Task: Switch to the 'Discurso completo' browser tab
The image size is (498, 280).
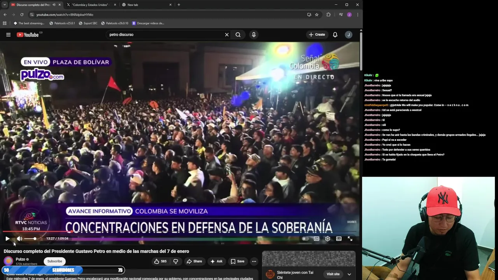Action: click(x=33, y=5)
